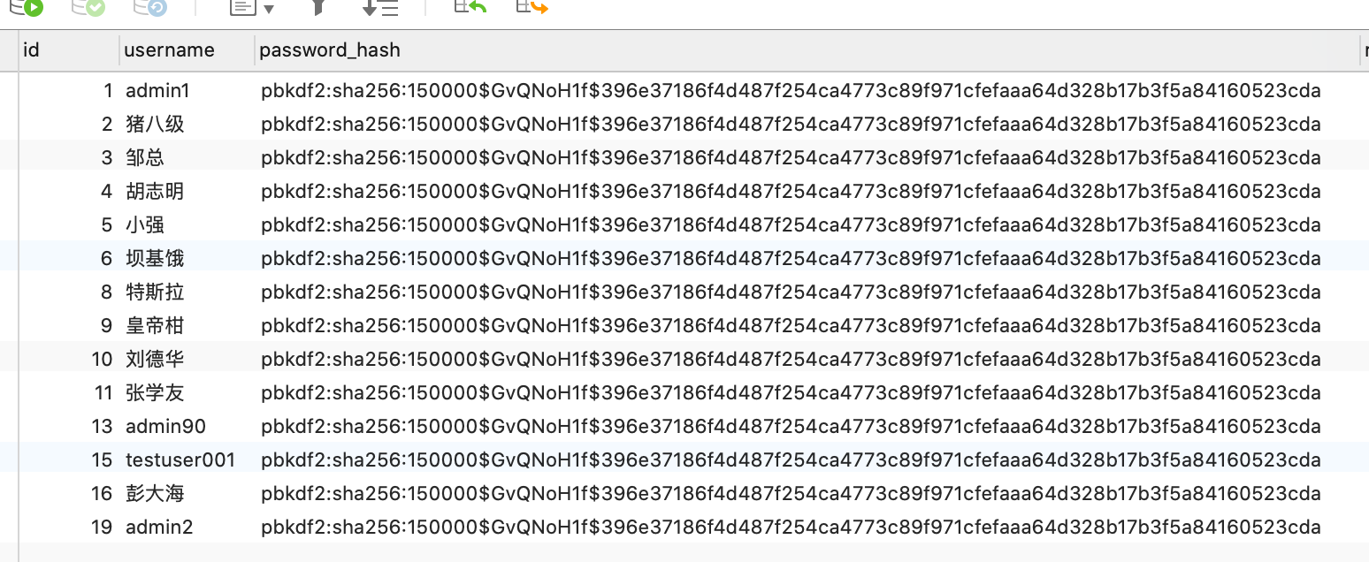Screen dimensions: 1369x562
Task: Click the password_hash cell in 彭大海's row
Action: (x=807, y=493)
